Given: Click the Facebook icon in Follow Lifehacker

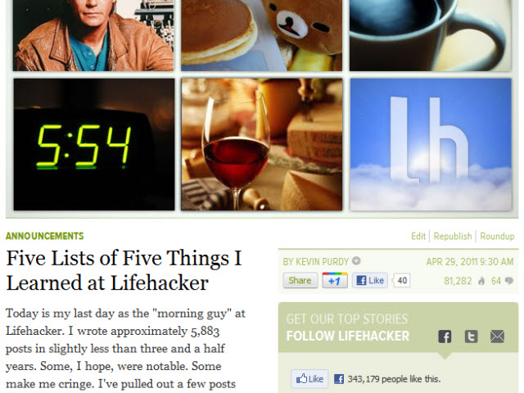Looking at the screenshot, I should [x=445, y=337].
